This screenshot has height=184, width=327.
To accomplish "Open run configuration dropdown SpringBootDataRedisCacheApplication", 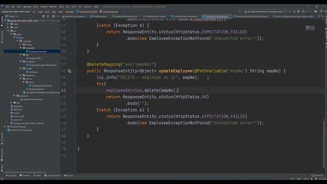I will (265, 11).
